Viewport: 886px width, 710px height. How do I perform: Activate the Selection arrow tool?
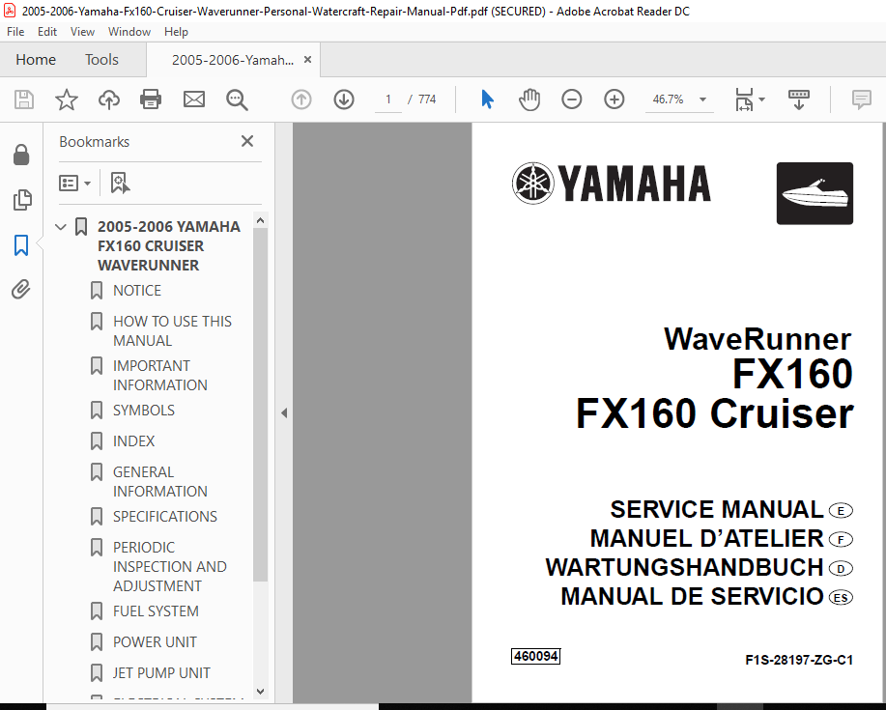pyautogui.click(x=487, y=99)
